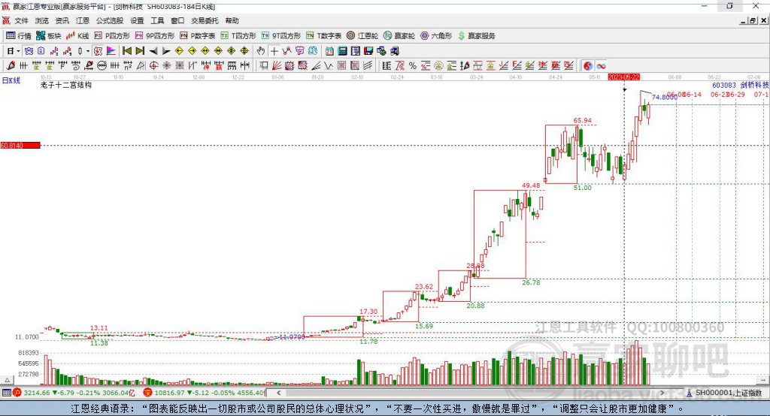Screen dimensions: 770x416
Task: Open the 板块 sector view
Action: click(49, 36)
